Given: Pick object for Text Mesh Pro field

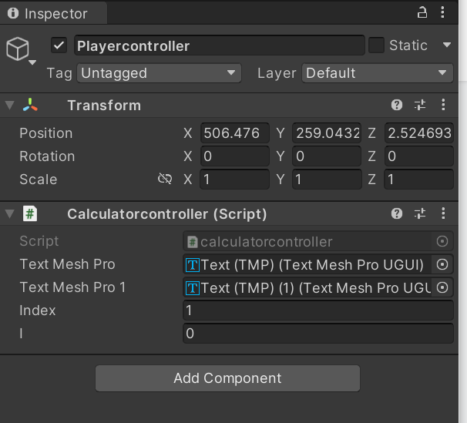Looking at the screenshot, I should click(x=442, y=264).
